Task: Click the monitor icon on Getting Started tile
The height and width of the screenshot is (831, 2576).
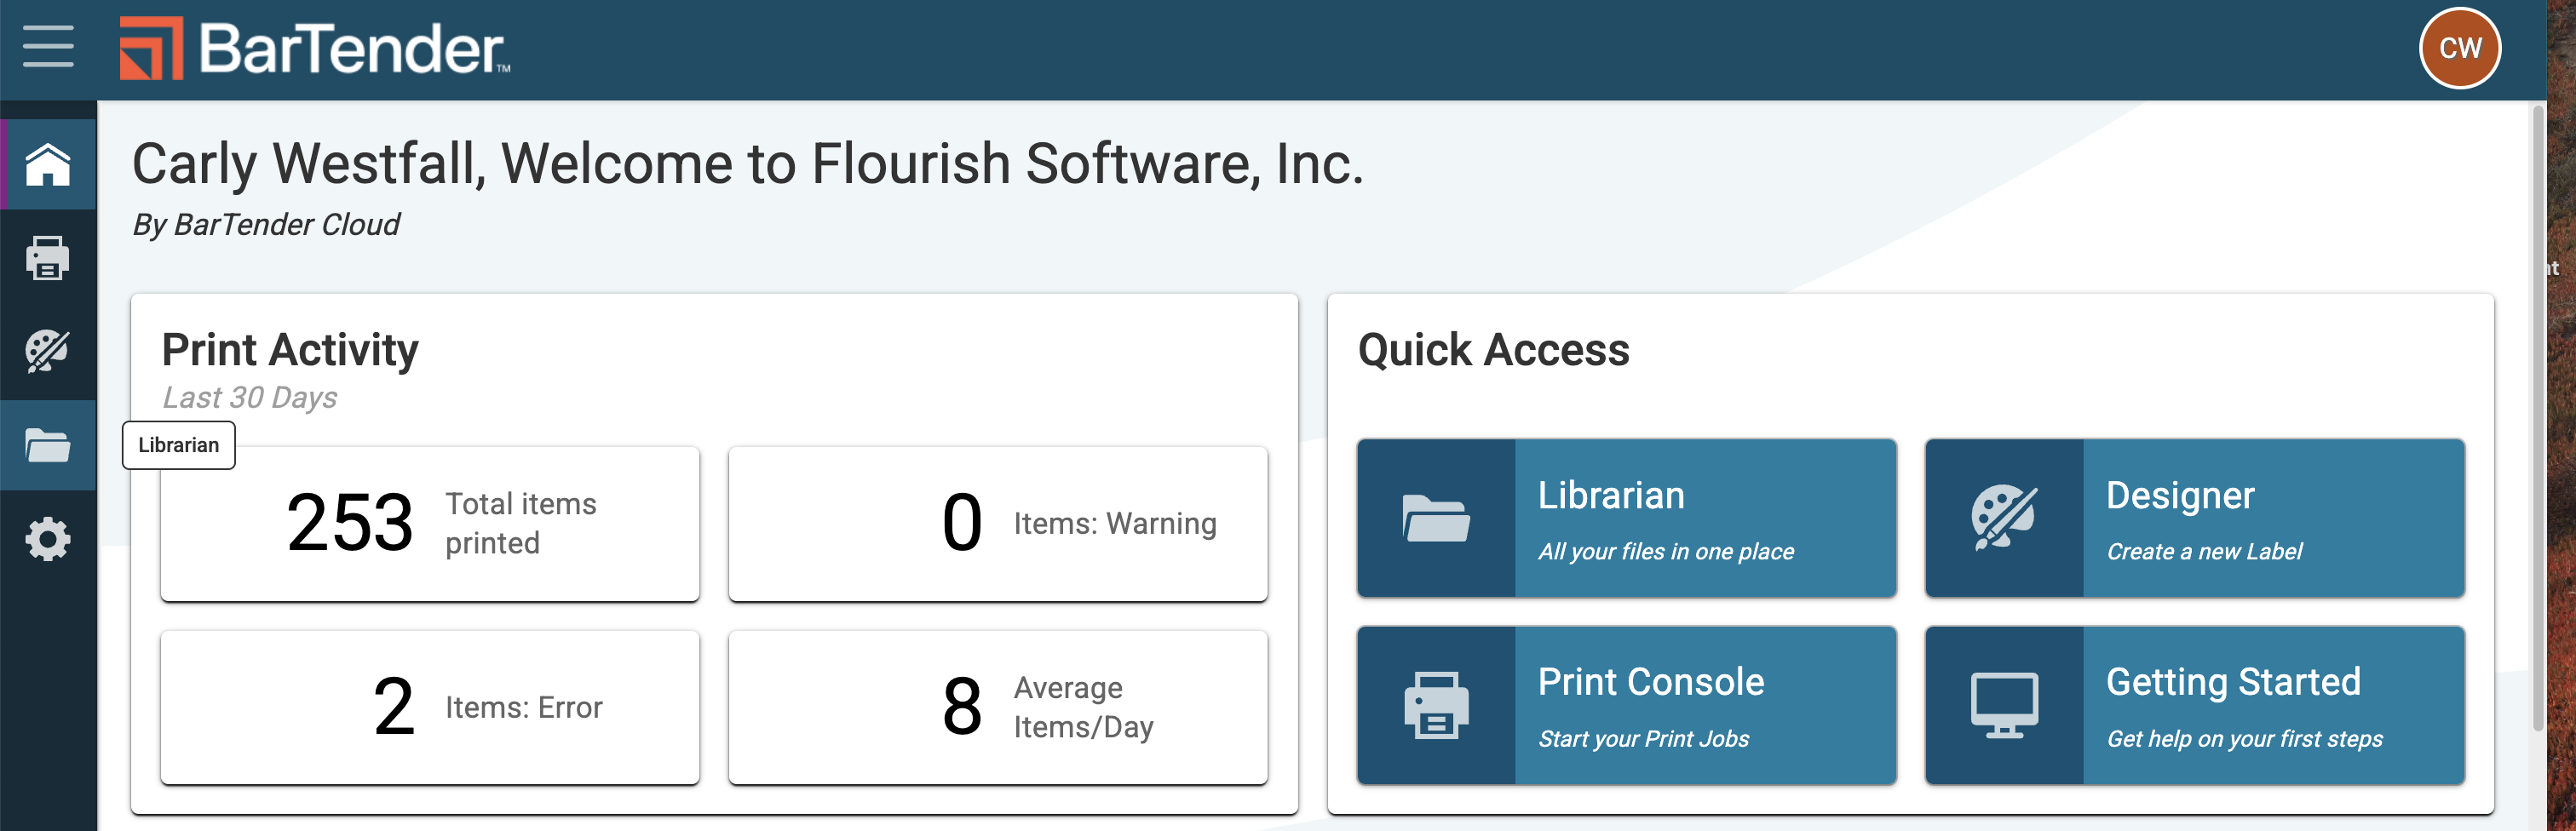Action: coord(2003,705)
